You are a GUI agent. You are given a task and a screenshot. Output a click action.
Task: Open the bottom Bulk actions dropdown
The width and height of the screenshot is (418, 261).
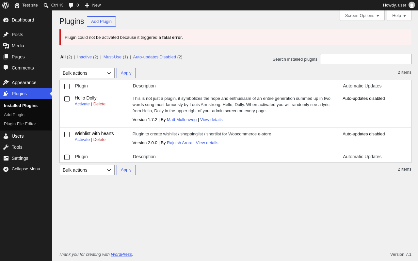tap(87, 170)
